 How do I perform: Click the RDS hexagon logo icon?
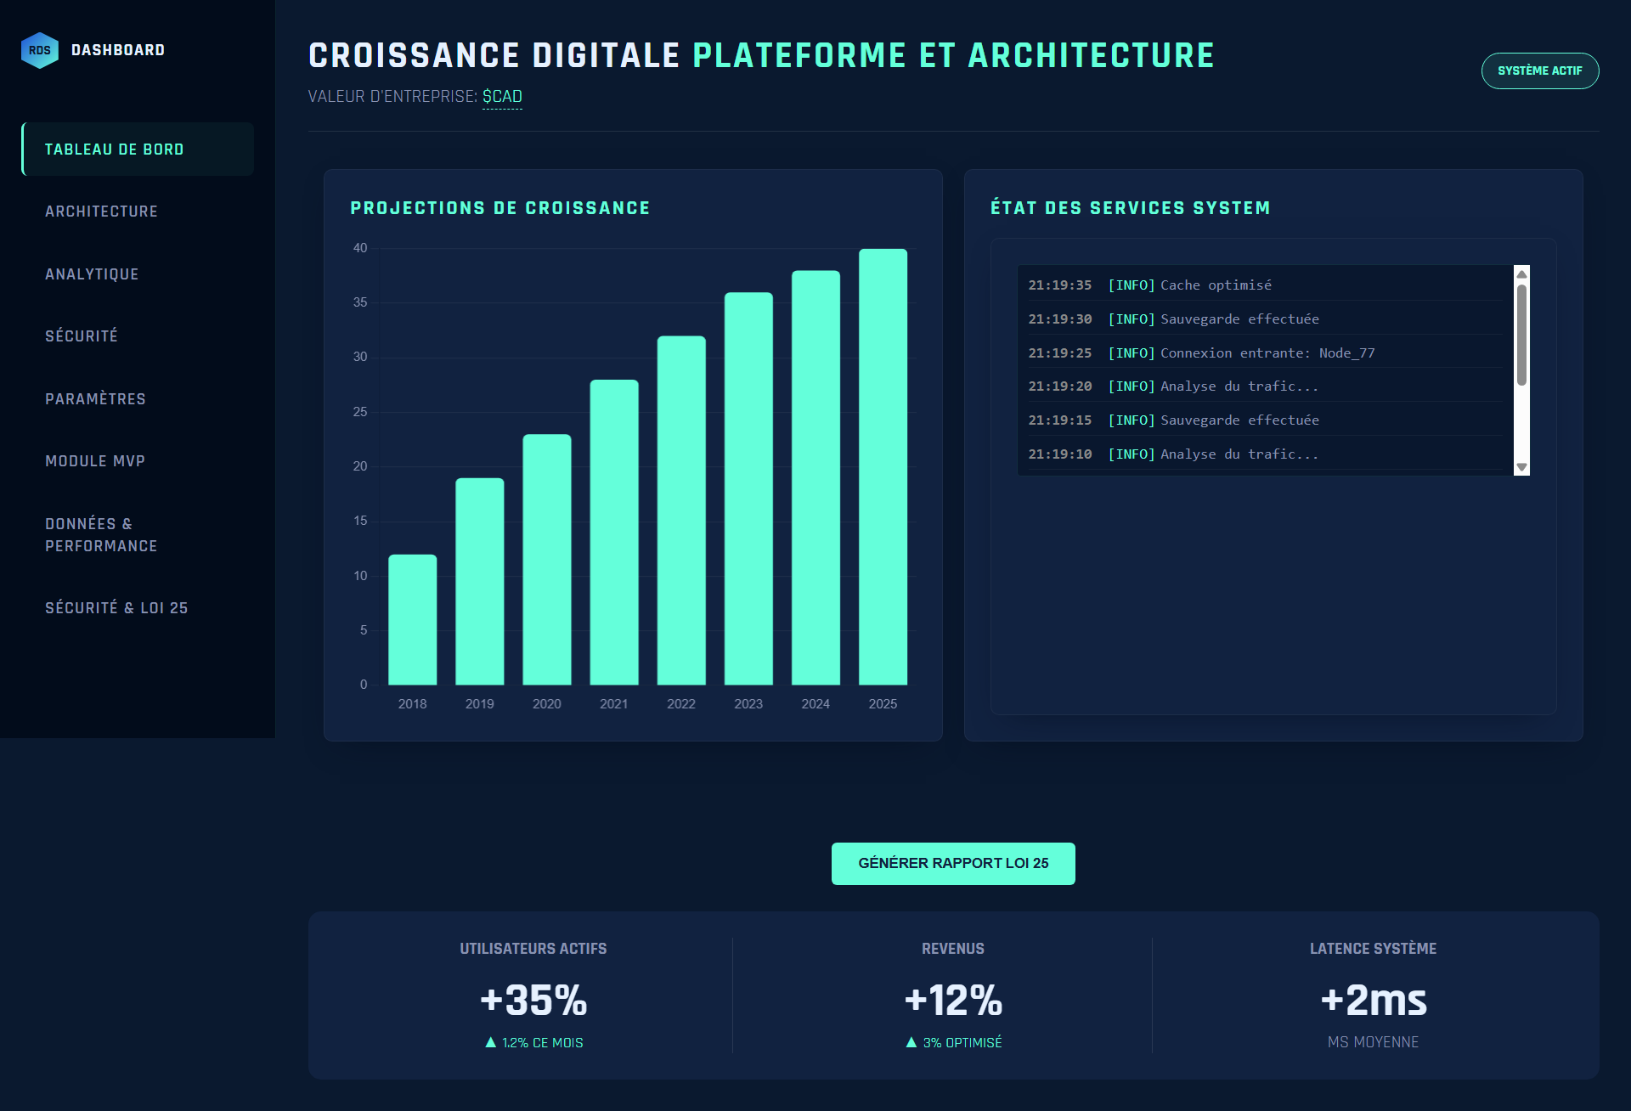tap(40, 50)
